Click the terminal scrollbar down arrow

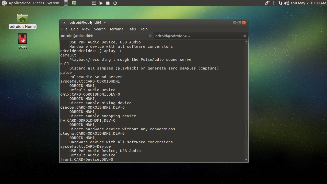tap(246, 160)
